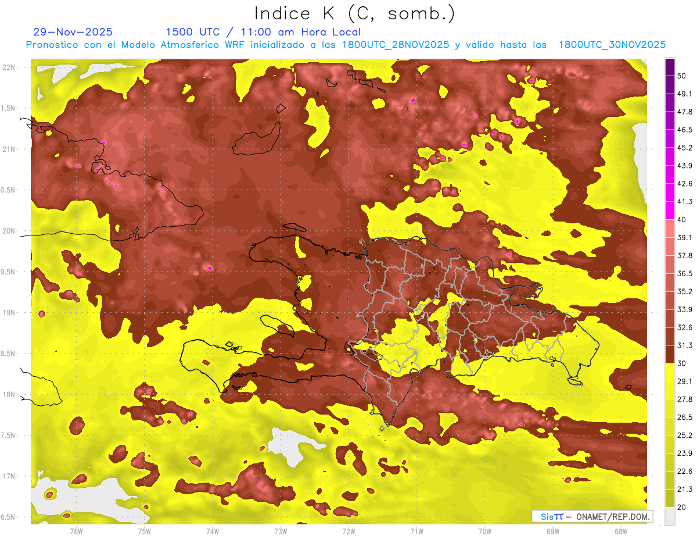This screenshot has width=697, height=539.
Task: Click the 1800UTC_28NOV2025 initialization timestamp
Action: [x=396, y=45]
